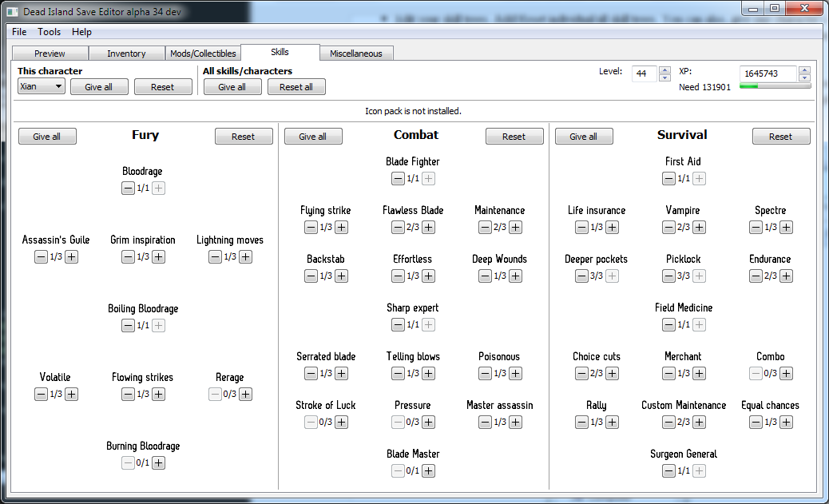
Task: Add a point to Blade Master
Action: 429,470
